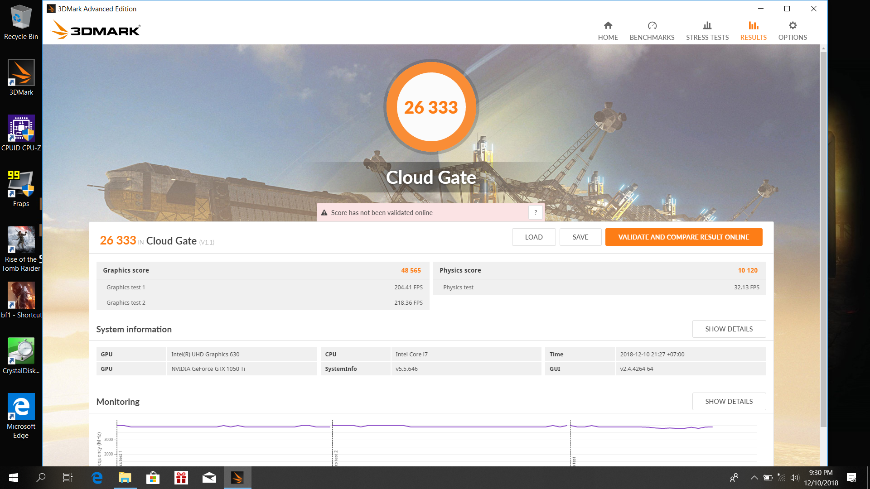Validate and compare result online

[684, 237]
